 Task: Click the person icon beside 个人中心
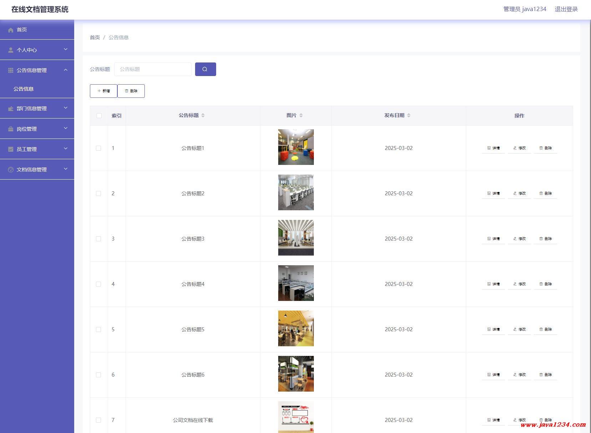11,50
